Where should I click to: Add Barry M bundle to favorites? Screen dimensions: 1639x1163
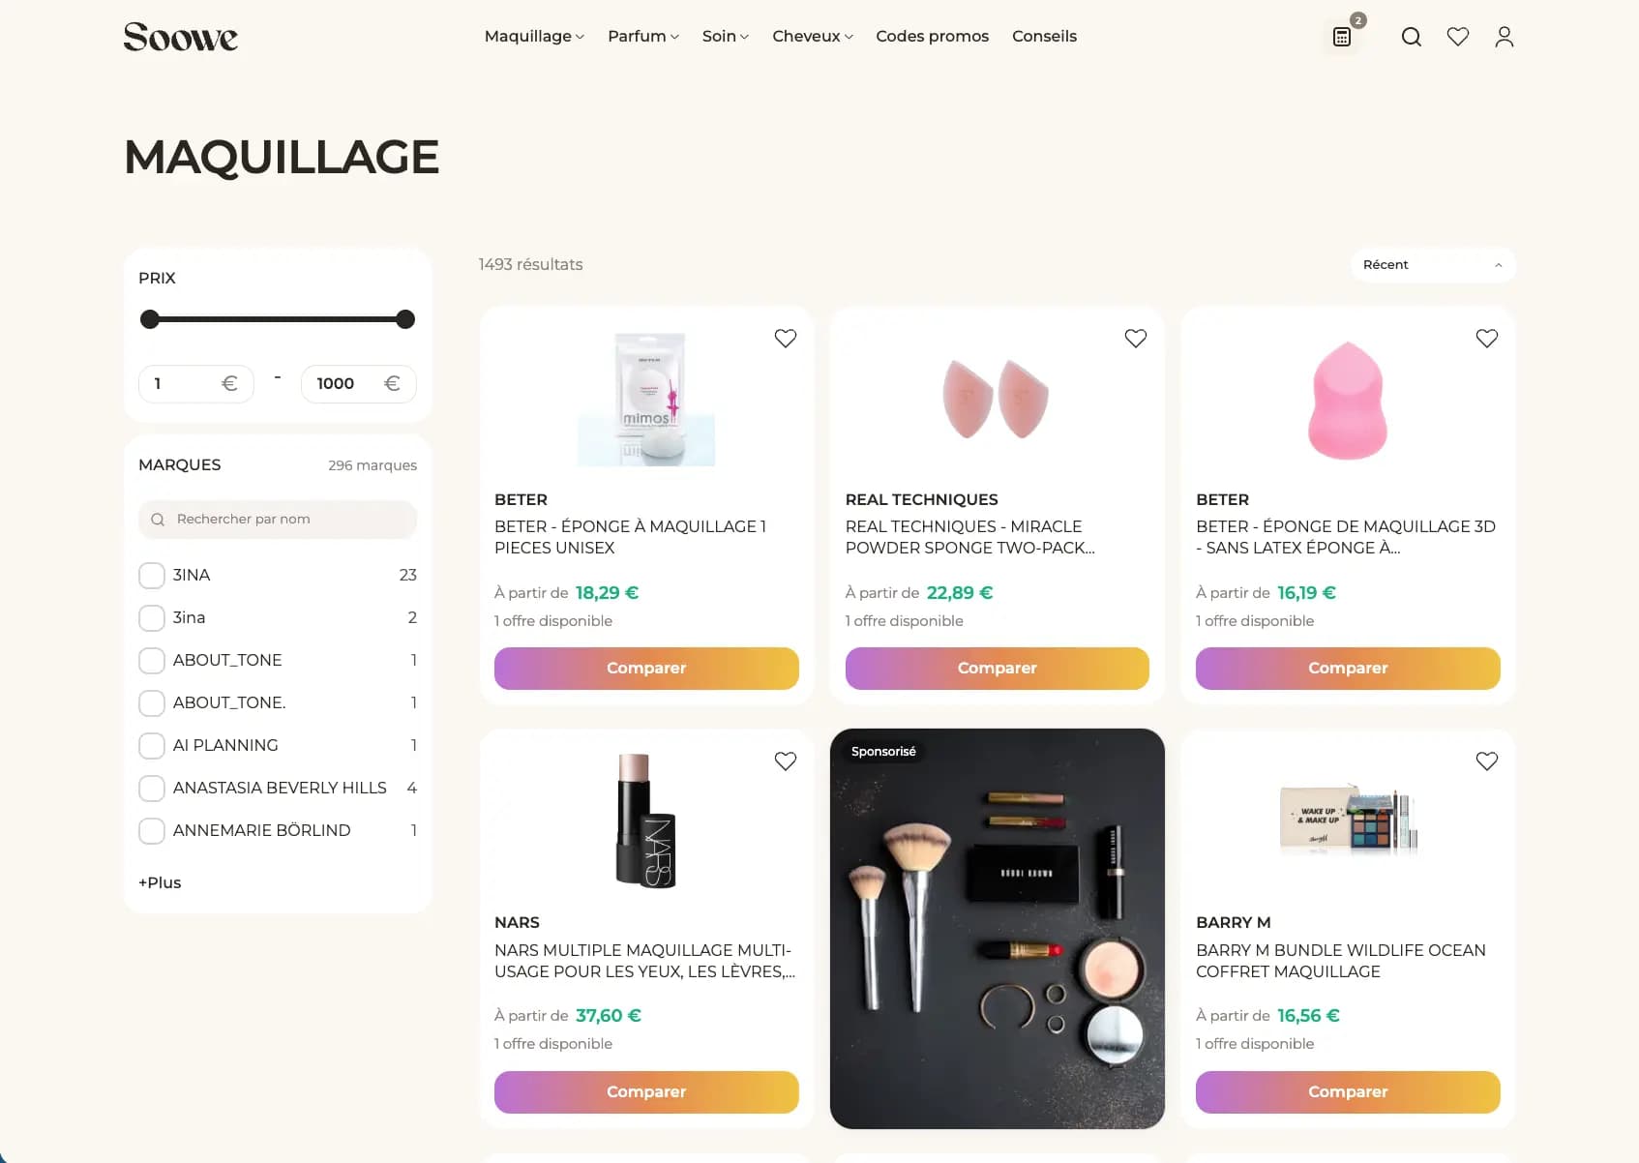tap(1487, 761)
